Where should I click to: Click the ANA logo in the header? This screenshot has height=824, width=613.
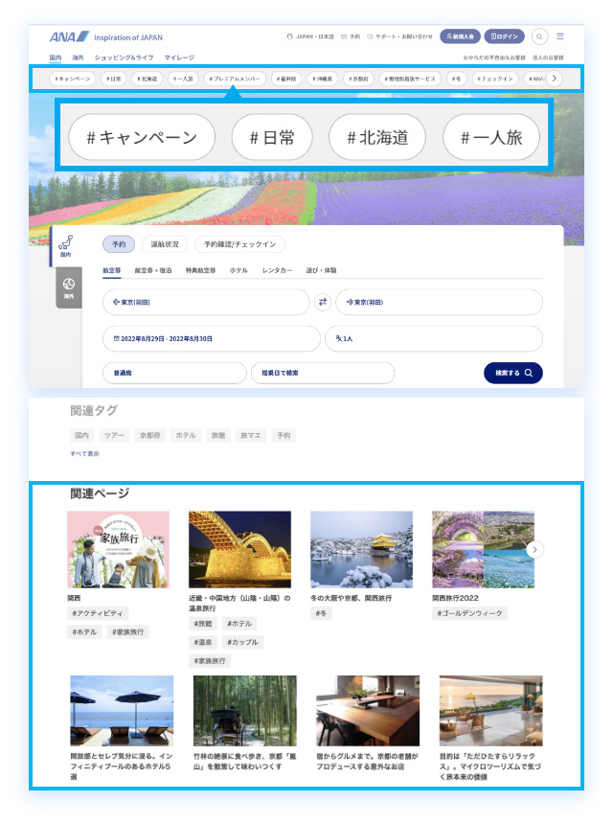pos(69,36)
